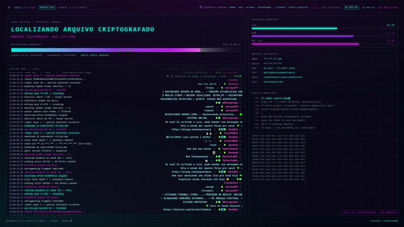Open the discord.com/invite/t3anHys link

click(187, 209)
